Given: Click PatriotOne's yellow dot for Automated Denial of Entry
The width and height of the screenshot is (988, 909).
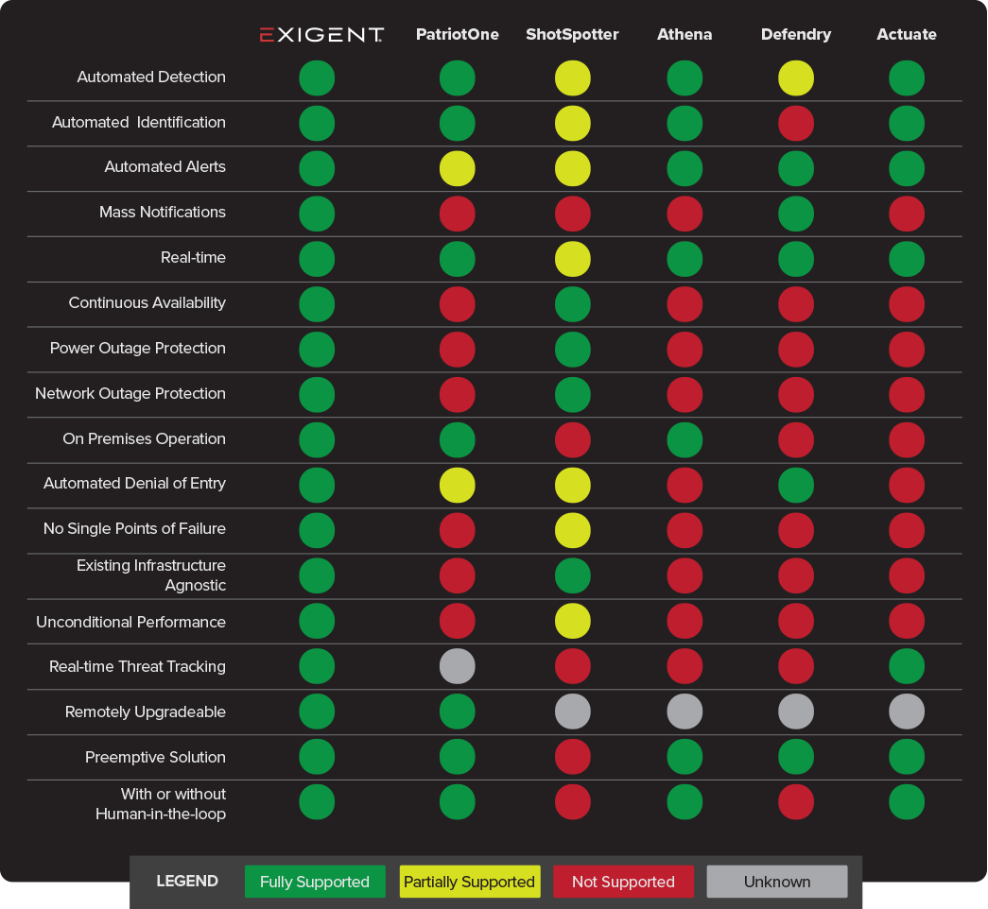Looking at the screenshot, I should (458, 485).
